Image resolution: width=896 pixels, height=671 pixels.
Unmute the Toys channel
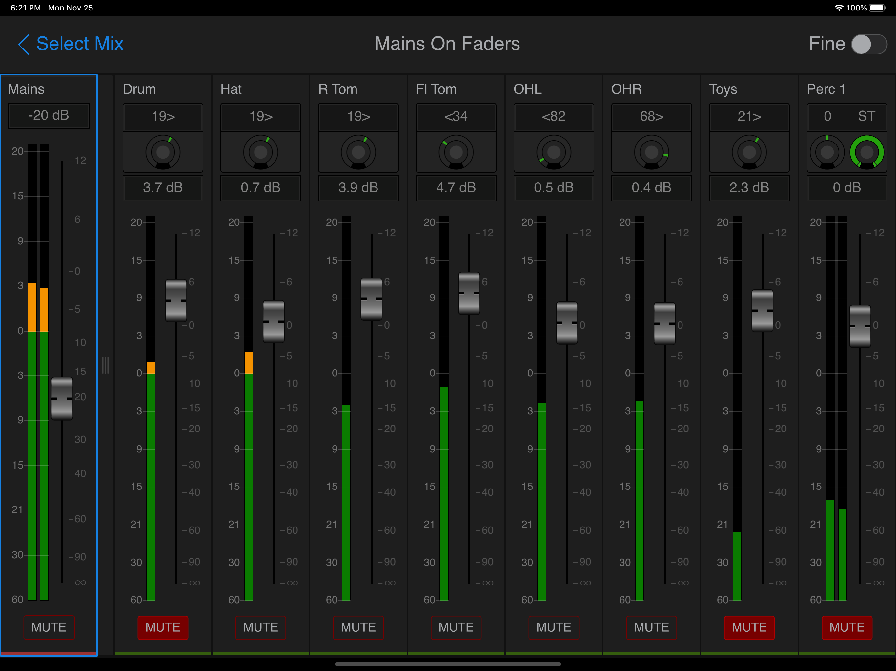[749, 627]
